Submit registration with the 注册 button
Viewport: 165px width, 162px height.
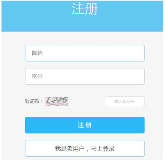click(85, 125)
